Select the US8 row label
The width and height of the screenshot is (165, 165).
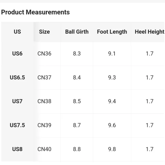tap(17, 149)
